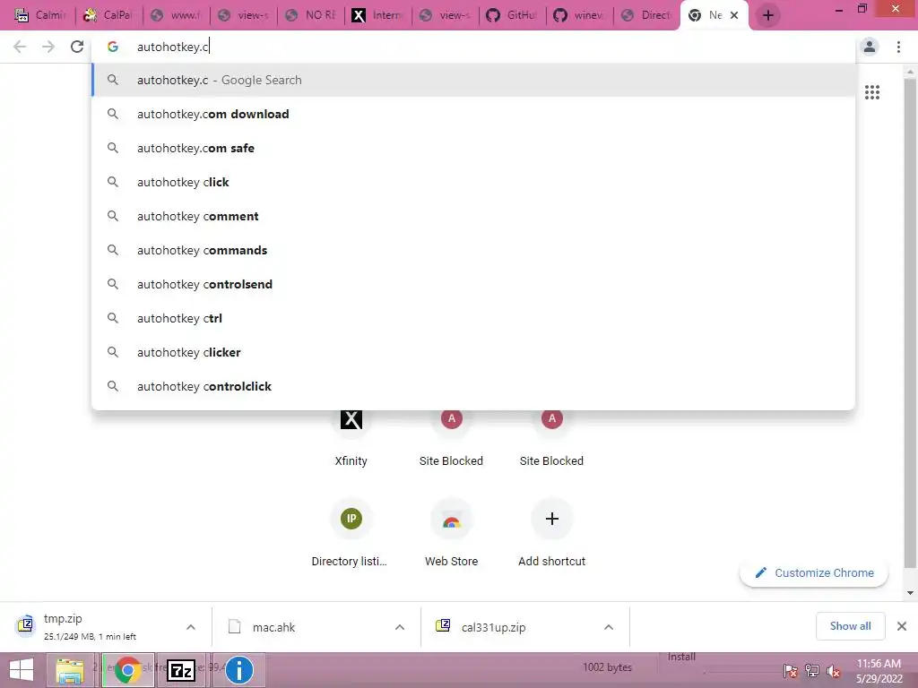Switch to the Direct tab
The width and height of the screenshot is (918, 688).
(647, 15)
